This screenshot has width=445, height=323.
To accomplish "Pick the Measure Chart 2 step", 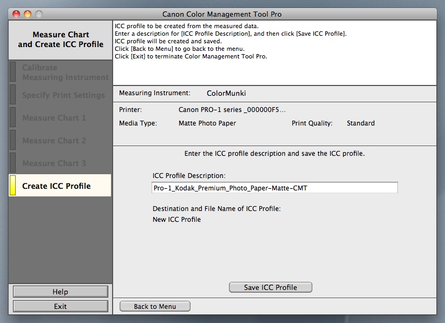I will (x=54, y=141).
